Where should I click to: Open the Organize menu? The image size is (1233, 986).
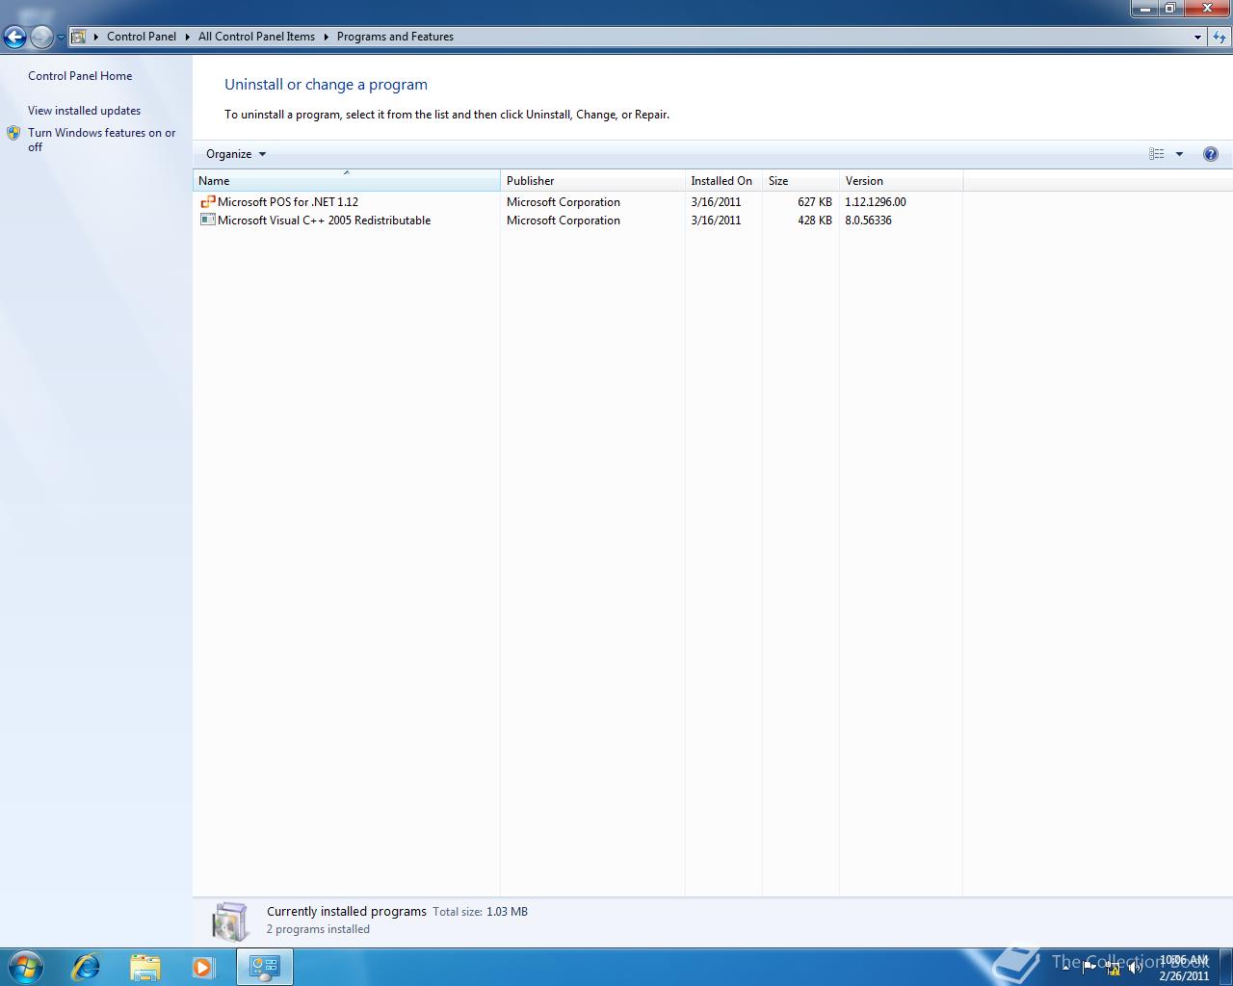pyautogui.click(x=236, y=154)
